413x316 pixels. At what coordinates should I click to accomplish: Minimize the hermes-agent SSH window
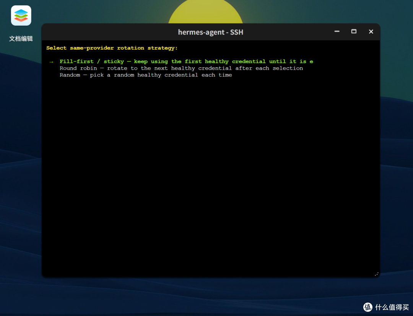point(337,32)
